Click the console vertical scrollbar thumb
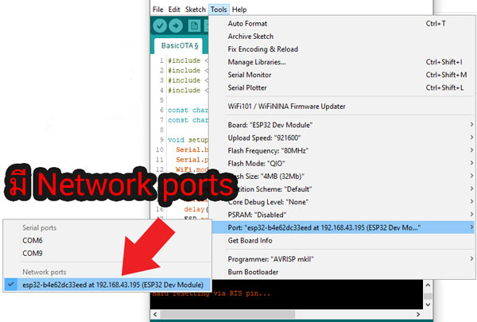Image resolution: width=477 pixels, height=322 pixels. [x=428, y=296]
